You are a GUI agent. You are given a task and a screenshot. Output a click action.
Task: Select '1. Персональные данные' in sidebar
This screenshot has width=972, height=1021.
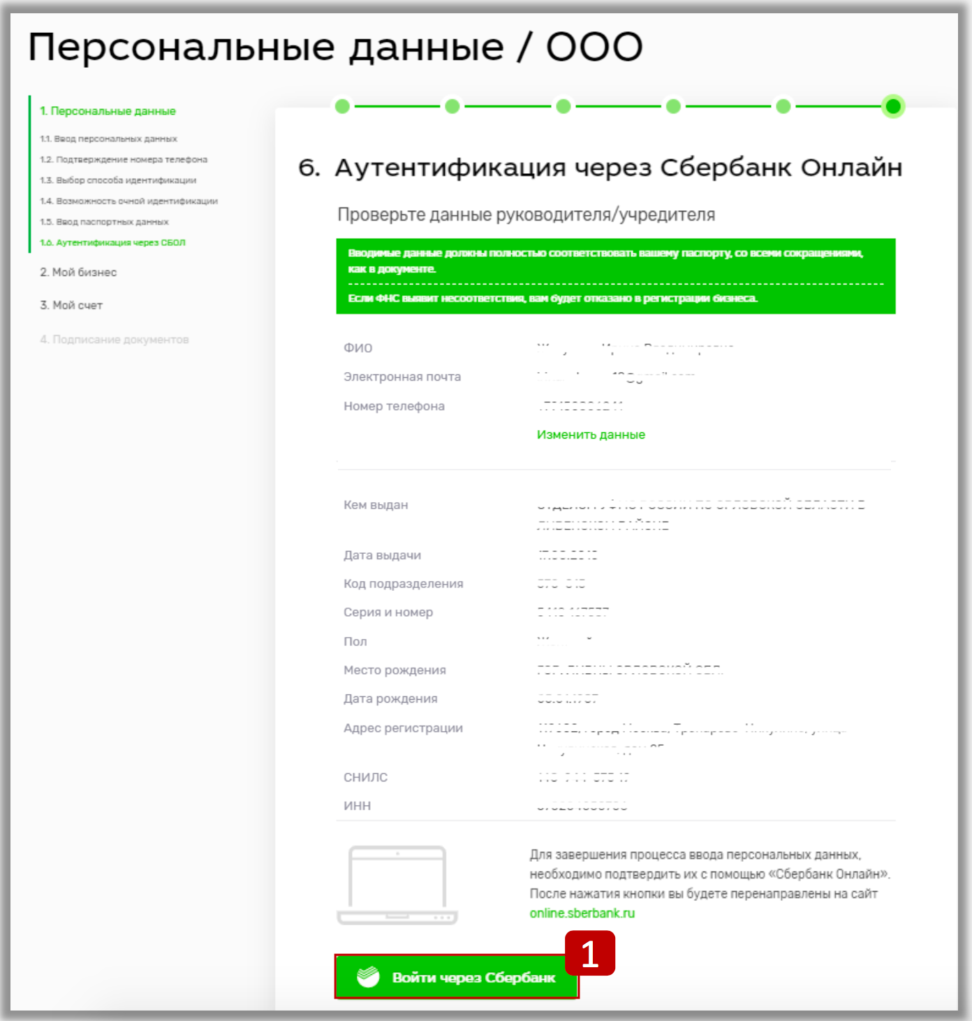point(108,111)
